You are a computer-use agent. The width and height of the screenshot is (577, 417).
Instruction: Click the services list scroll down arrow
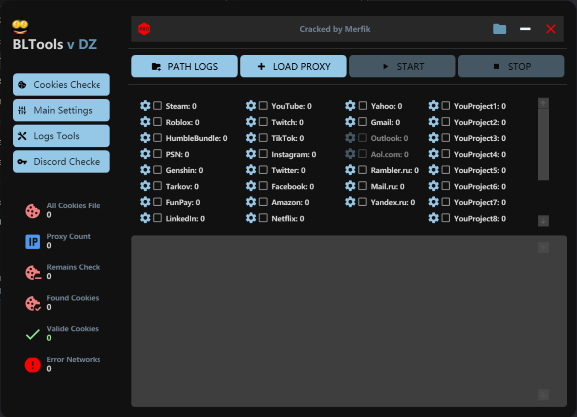point(543,221)
